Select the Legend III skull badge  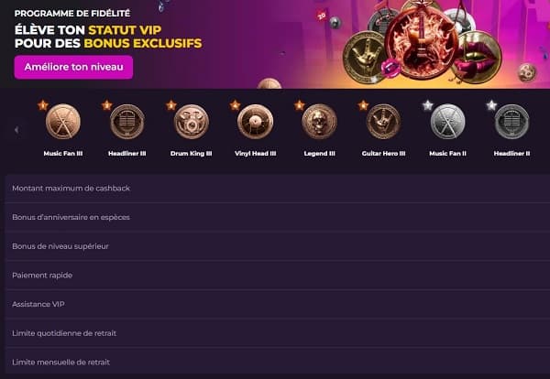[319, 122]
